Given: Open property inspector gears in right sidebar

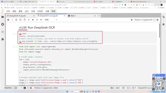Looking at the screenshot, I should [163, 17].
